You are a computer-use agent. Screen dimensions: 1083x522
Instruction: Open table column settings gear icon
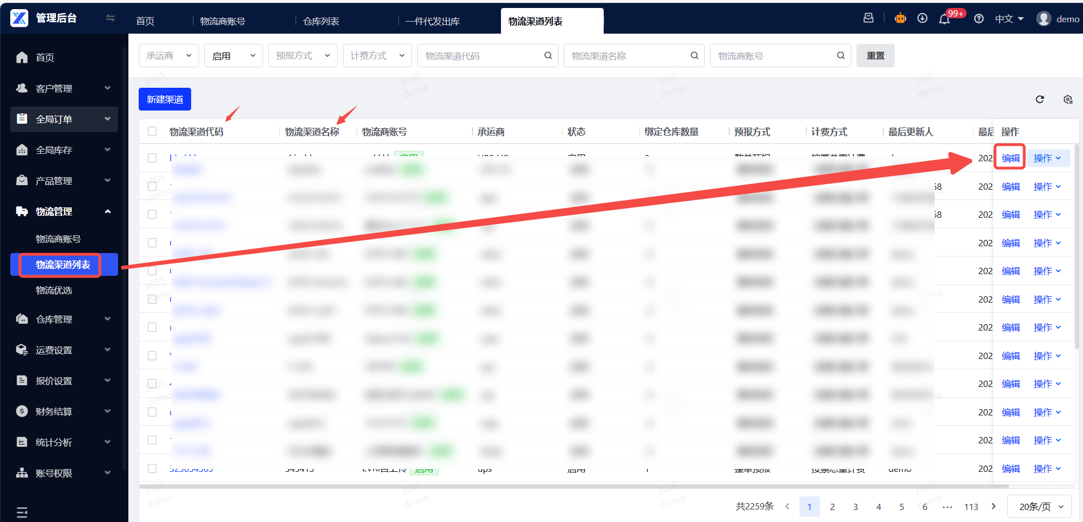coord(1068,99)
